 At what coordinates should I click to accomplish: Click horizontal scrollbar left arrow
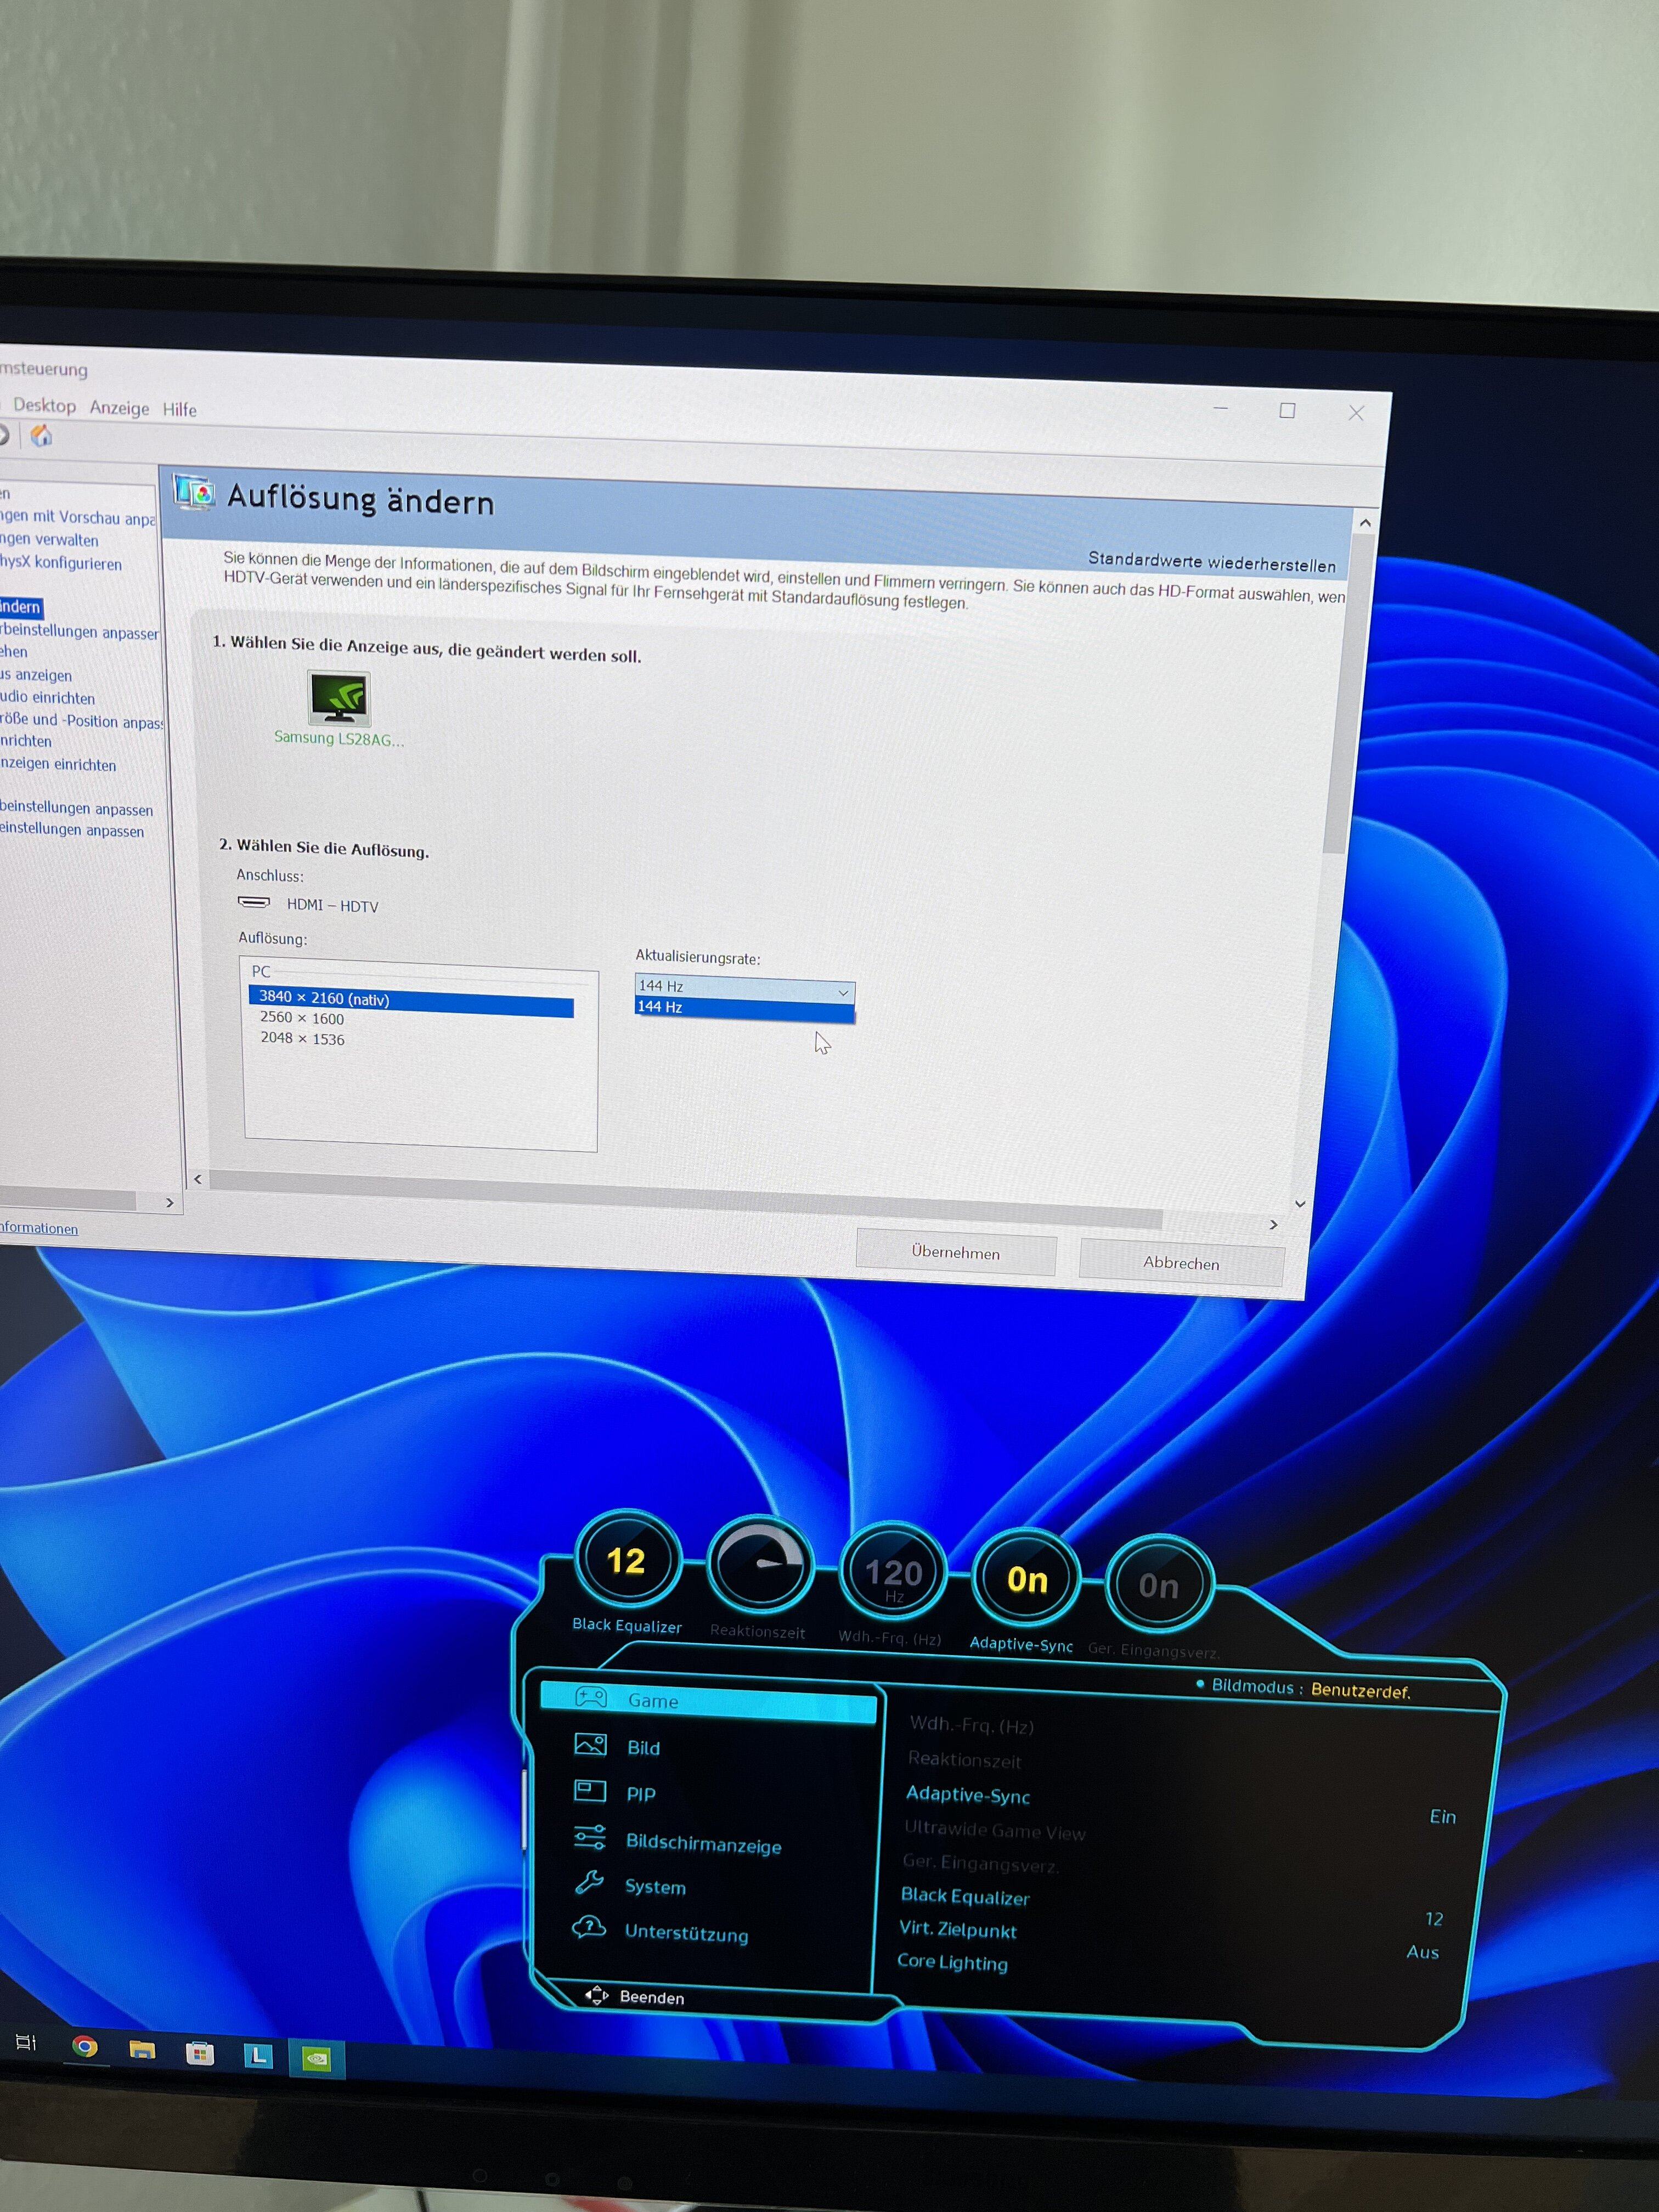tap(198, 1179)
